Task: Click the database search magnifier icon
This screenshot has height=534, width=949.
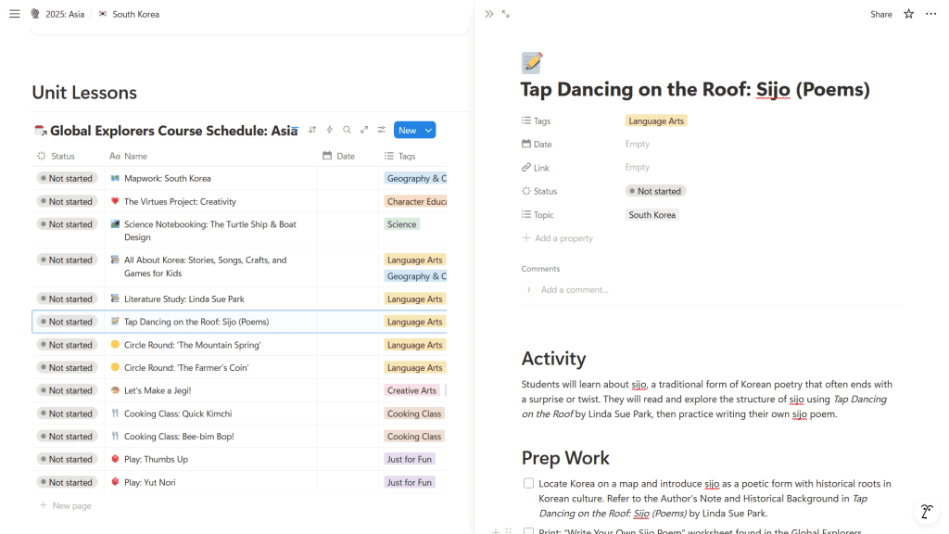Action: (x=347, y=130)
